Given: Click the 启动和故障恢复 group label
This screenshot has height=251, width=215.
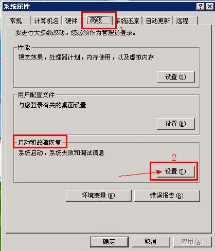Looking at the screenshot, I should click(x=40, y=142).
